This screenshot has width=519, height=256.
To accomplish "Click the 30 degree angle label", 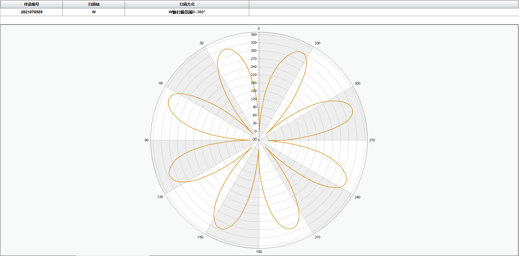I will (201, 43).
